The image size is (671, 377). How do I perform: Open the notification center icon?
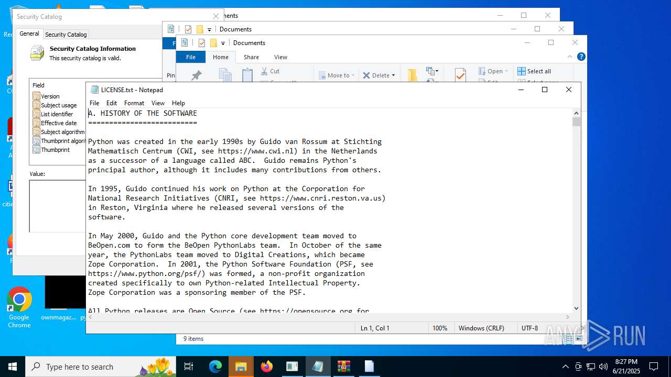pyautogui.click(x=654, y=367)
